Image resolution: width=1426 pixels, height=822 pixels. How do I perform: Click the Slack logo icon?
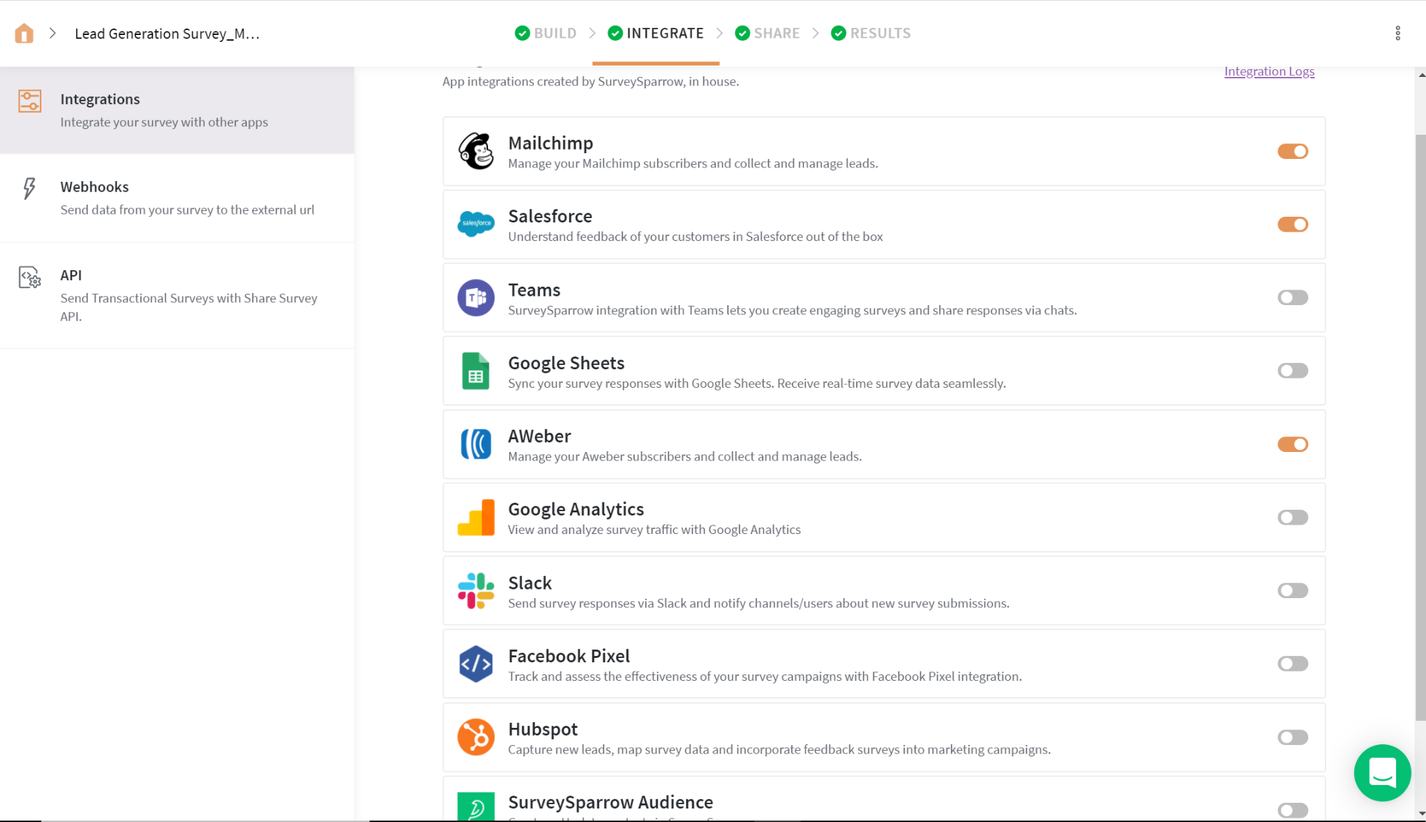(476, 590)
